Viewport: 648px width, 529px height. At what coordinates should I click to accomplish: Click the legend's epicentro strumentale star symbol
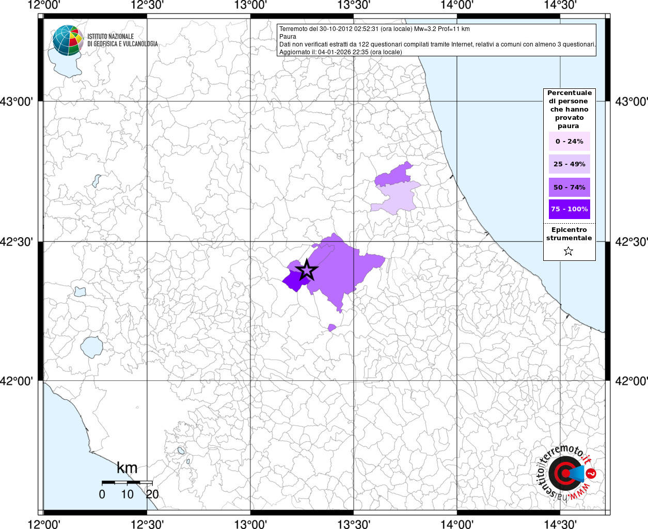[x=568, y=251]
